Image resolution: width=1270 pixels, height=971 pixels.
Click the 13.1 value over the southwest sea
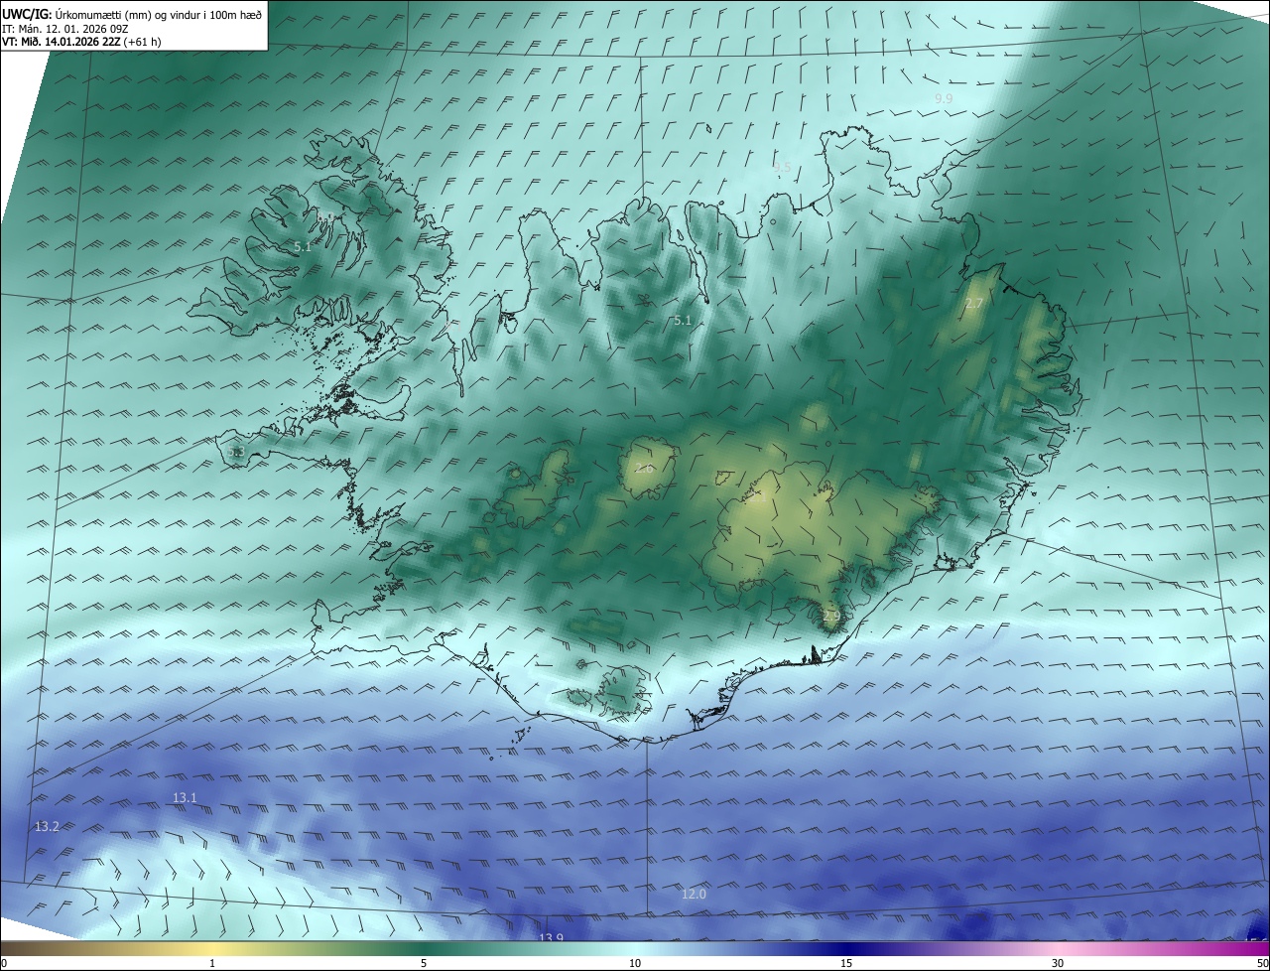click(x=185, y=797)
